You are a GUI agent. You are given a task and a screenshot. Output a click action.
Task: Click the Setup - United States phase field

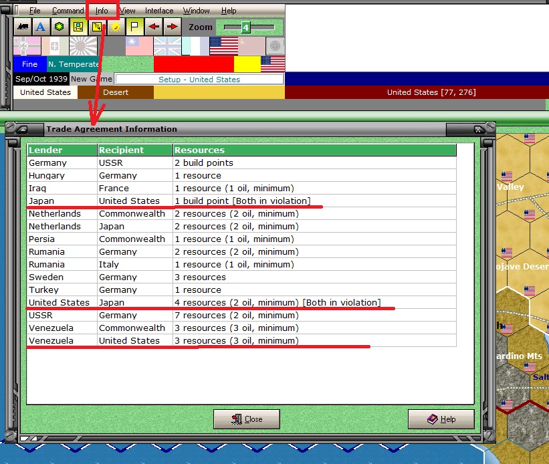click(199, 80)
